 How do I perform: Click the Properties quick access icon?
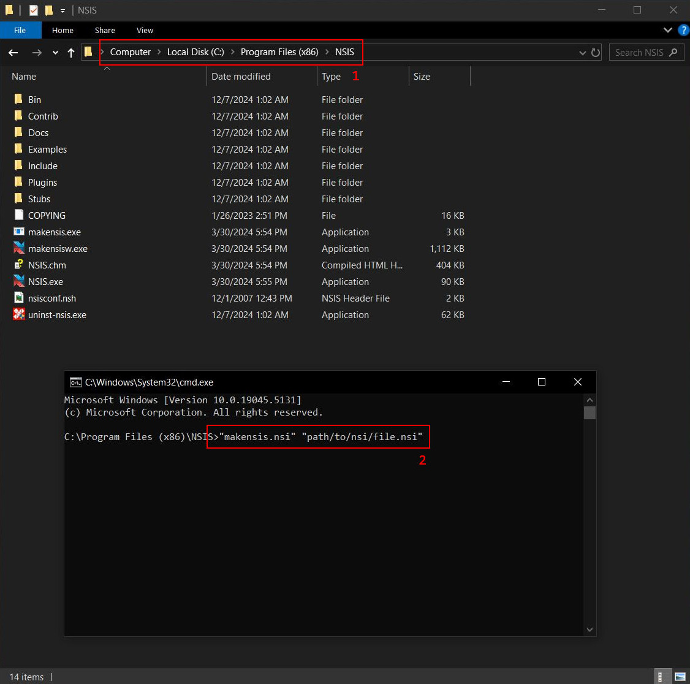[34, 10]
